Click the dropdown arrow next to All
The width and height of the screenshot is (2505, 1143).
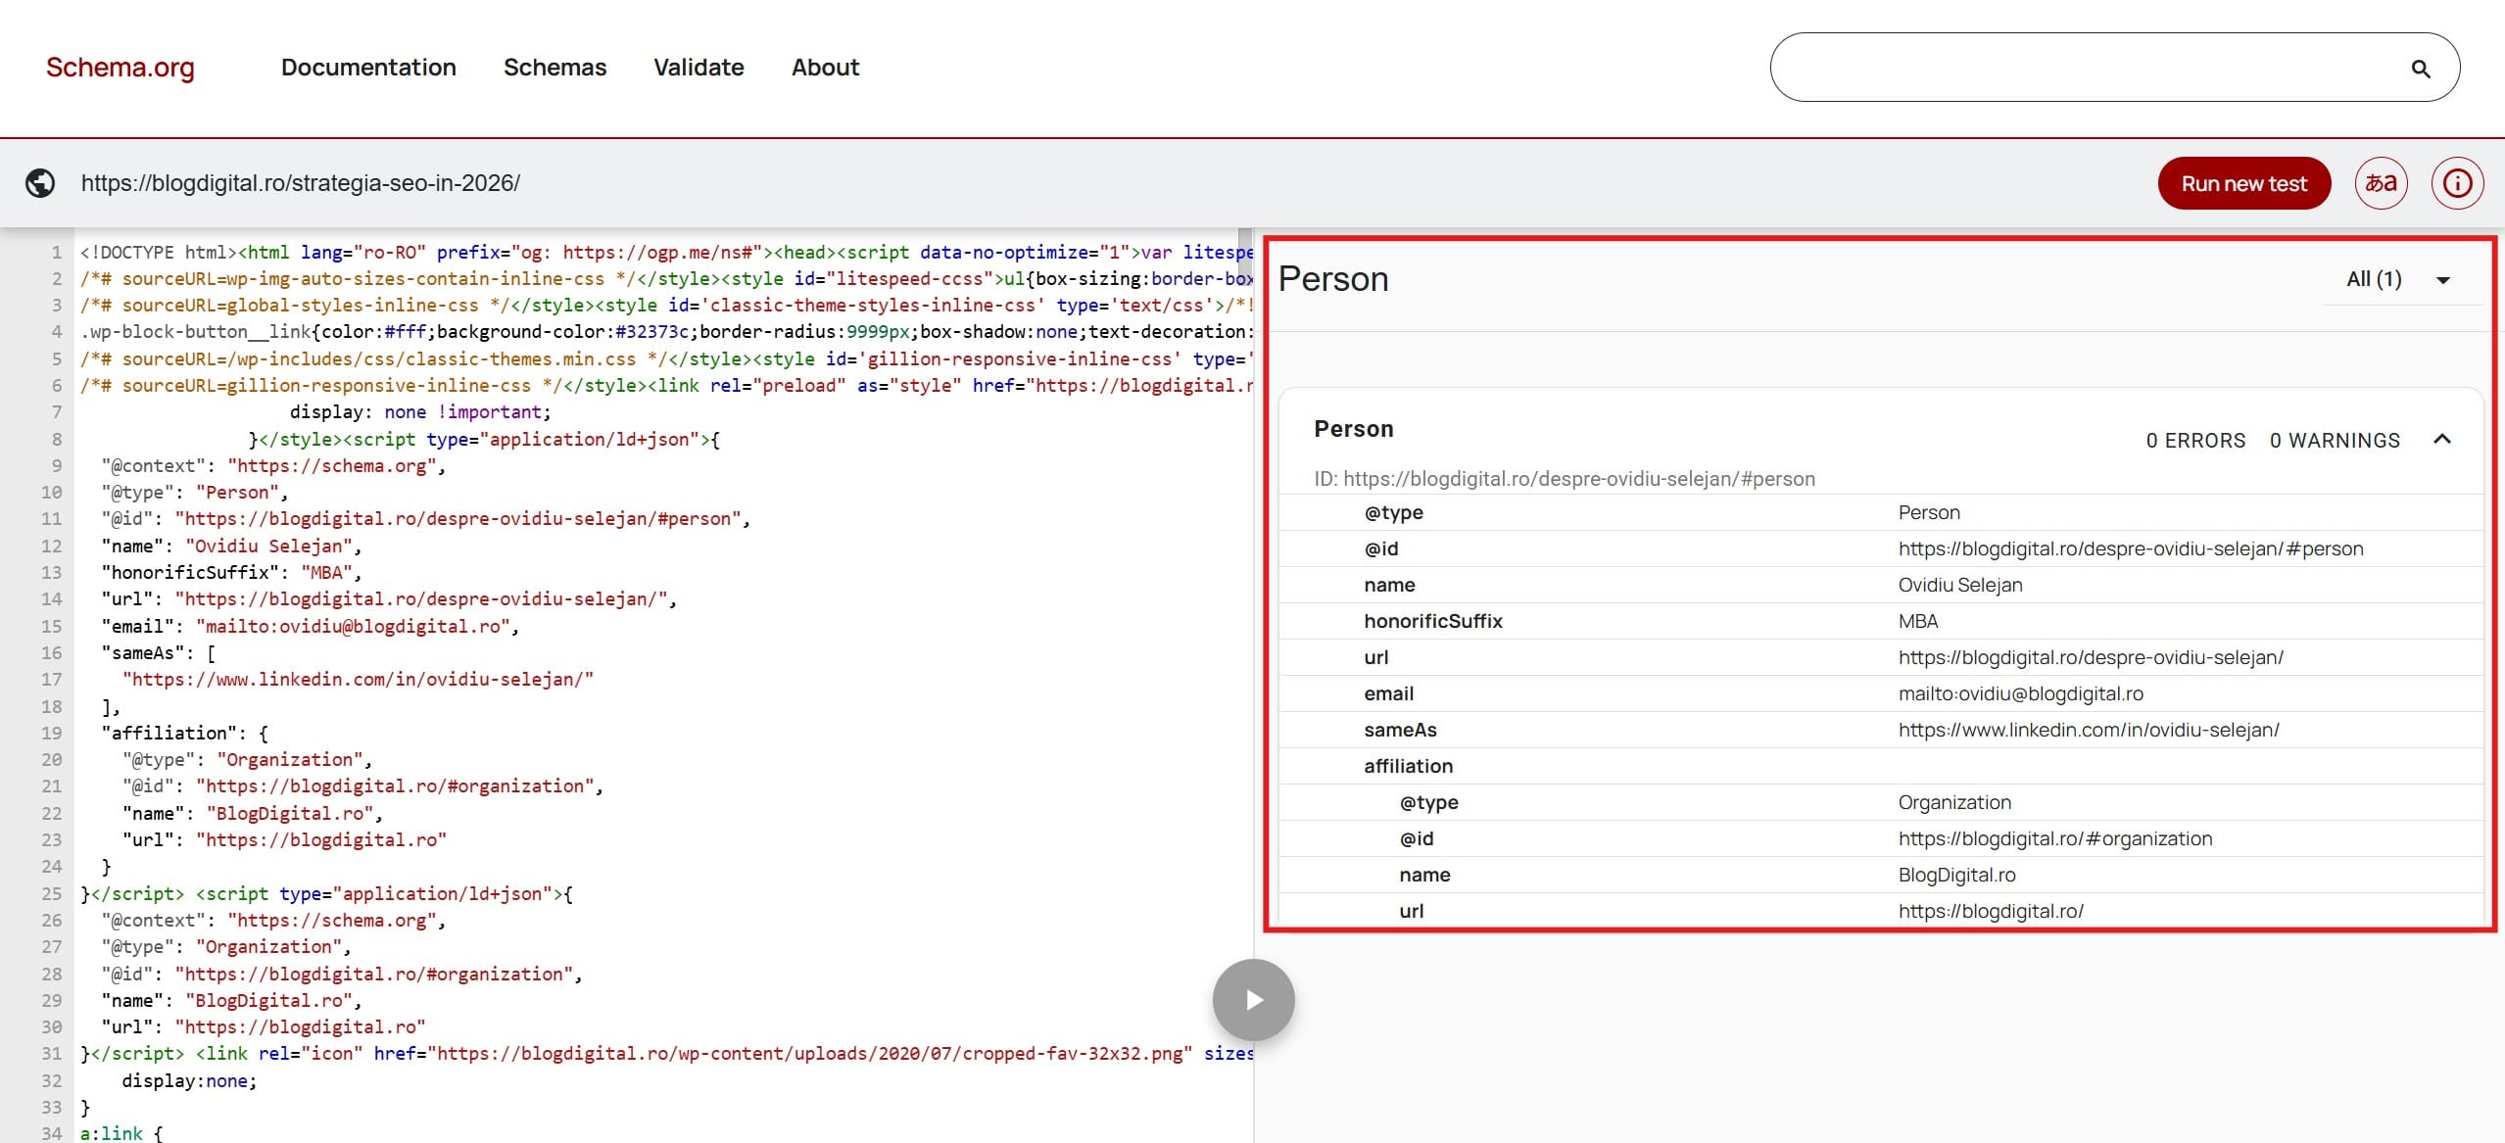pos(2443,280)
